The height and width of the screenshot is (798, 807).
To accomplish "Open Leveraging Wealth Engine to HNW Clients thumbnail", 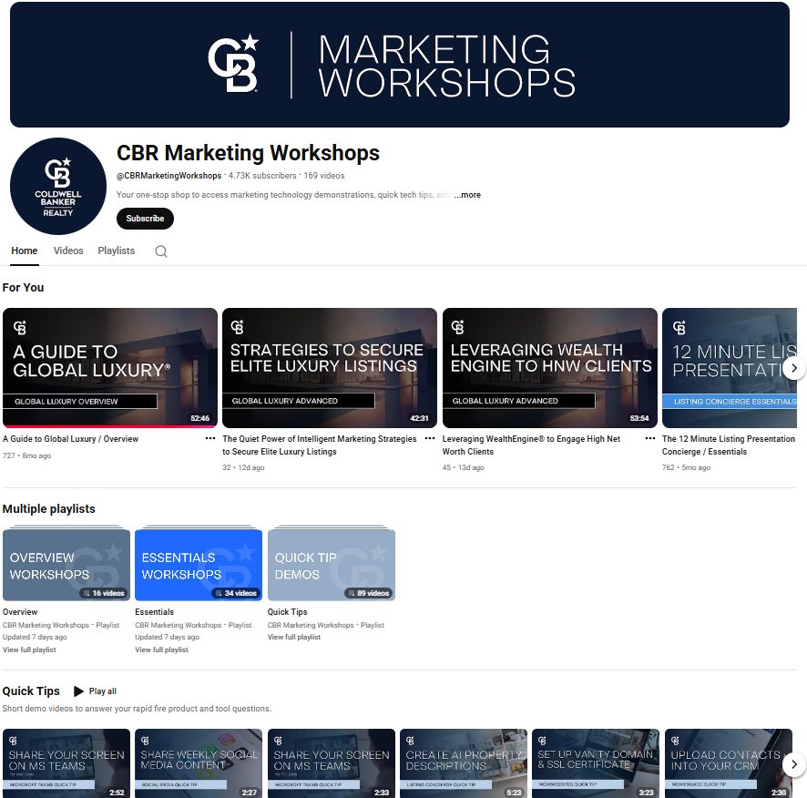I will click(549, 368).
